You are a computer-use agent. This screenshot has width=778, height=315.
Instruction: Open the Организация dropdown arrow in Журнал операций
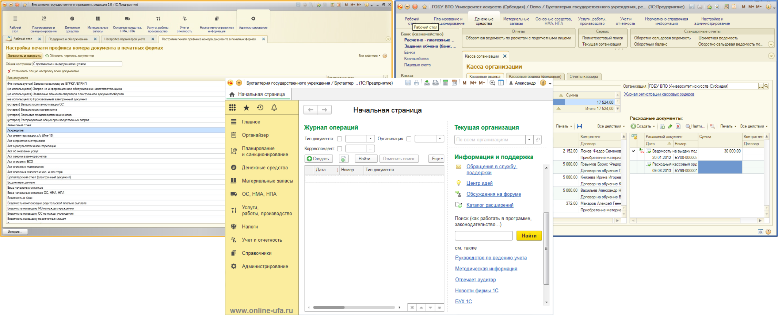(x=440, y=139)
